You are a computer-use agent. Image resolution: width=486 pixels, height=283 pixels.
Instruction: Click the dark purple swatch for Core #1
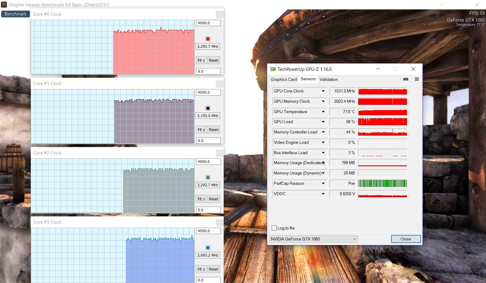[x=208, y=108]
